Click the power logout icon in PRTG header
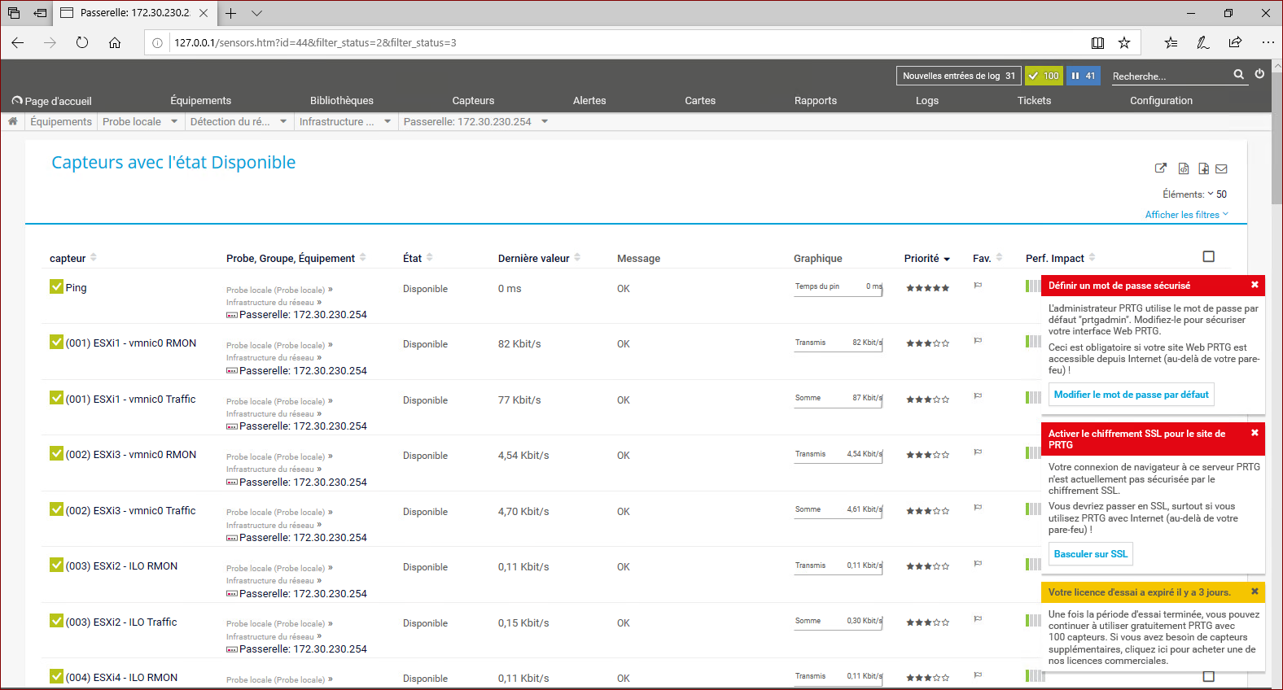Image resolution: width=1283 pixels, height=690 pixels. click(x=1259, y=74)
